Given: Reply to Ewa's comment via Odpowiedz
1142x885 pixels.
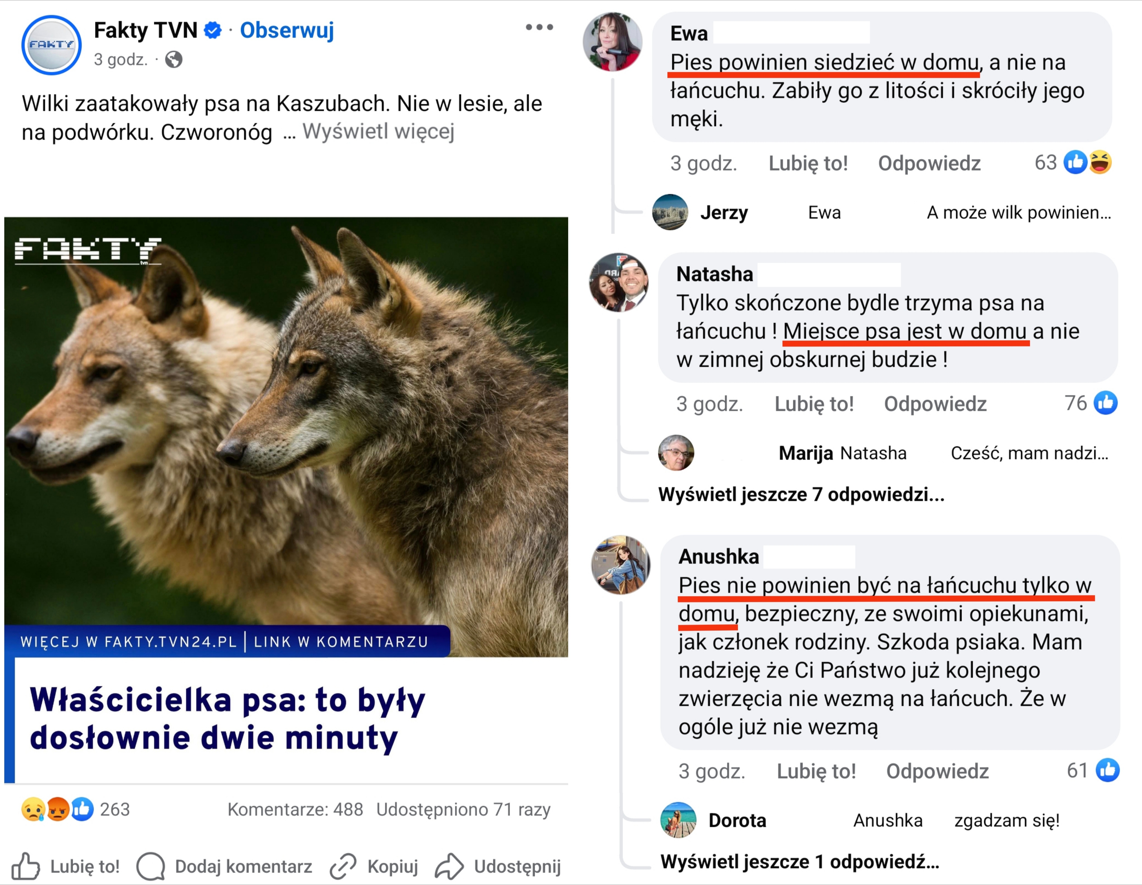Looking at the screenshot, I should (929, 163).
